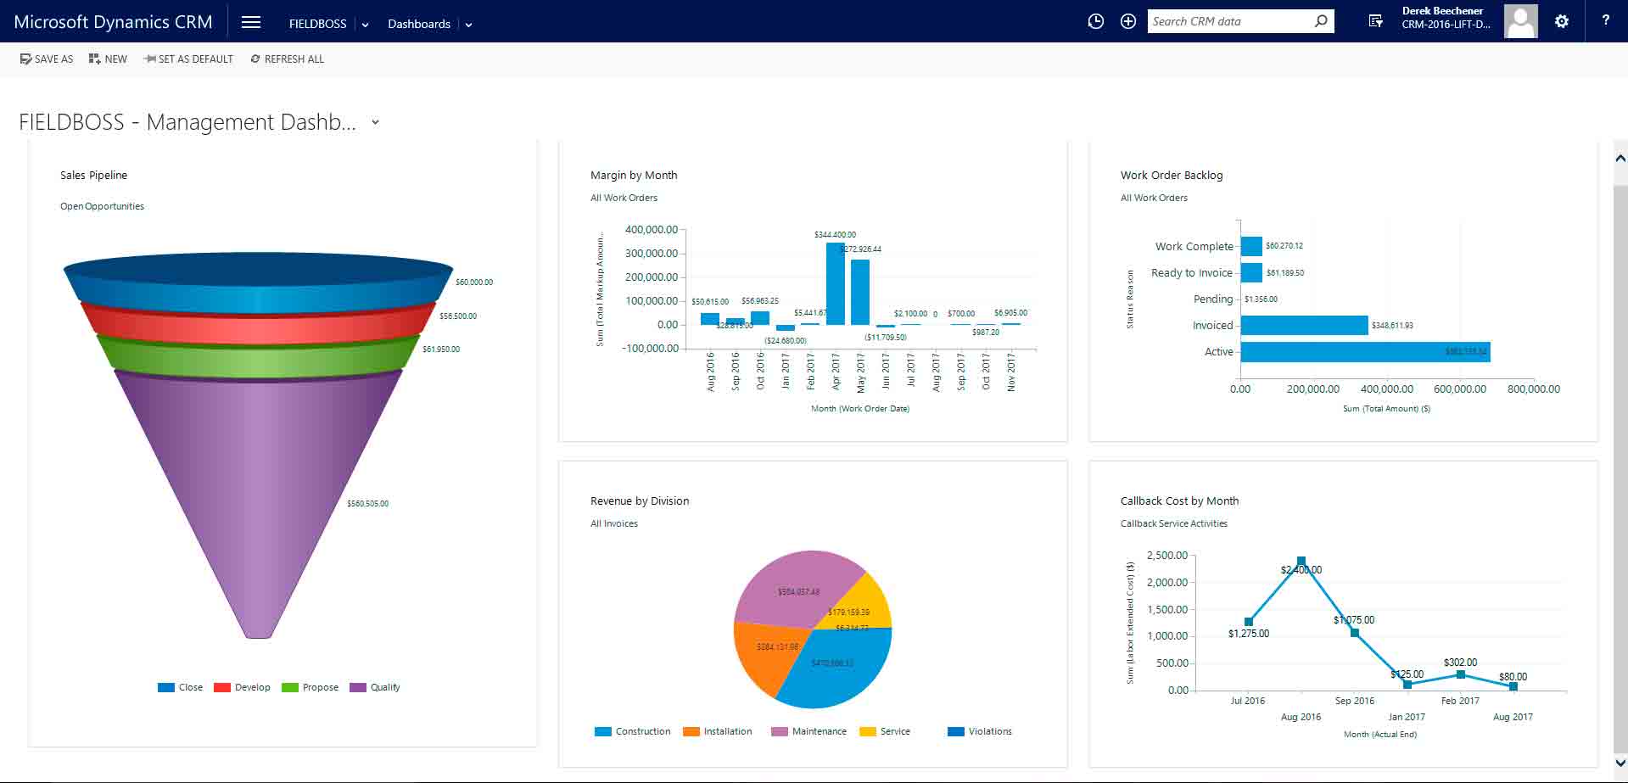This screenshot has height=783, width=1628.
Task: Click in the Search CRM data field
Action: 1229,21
